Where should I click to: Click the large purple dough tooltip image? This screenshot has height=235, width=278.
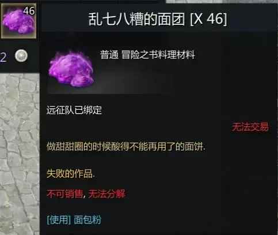(x=71, y=69)
